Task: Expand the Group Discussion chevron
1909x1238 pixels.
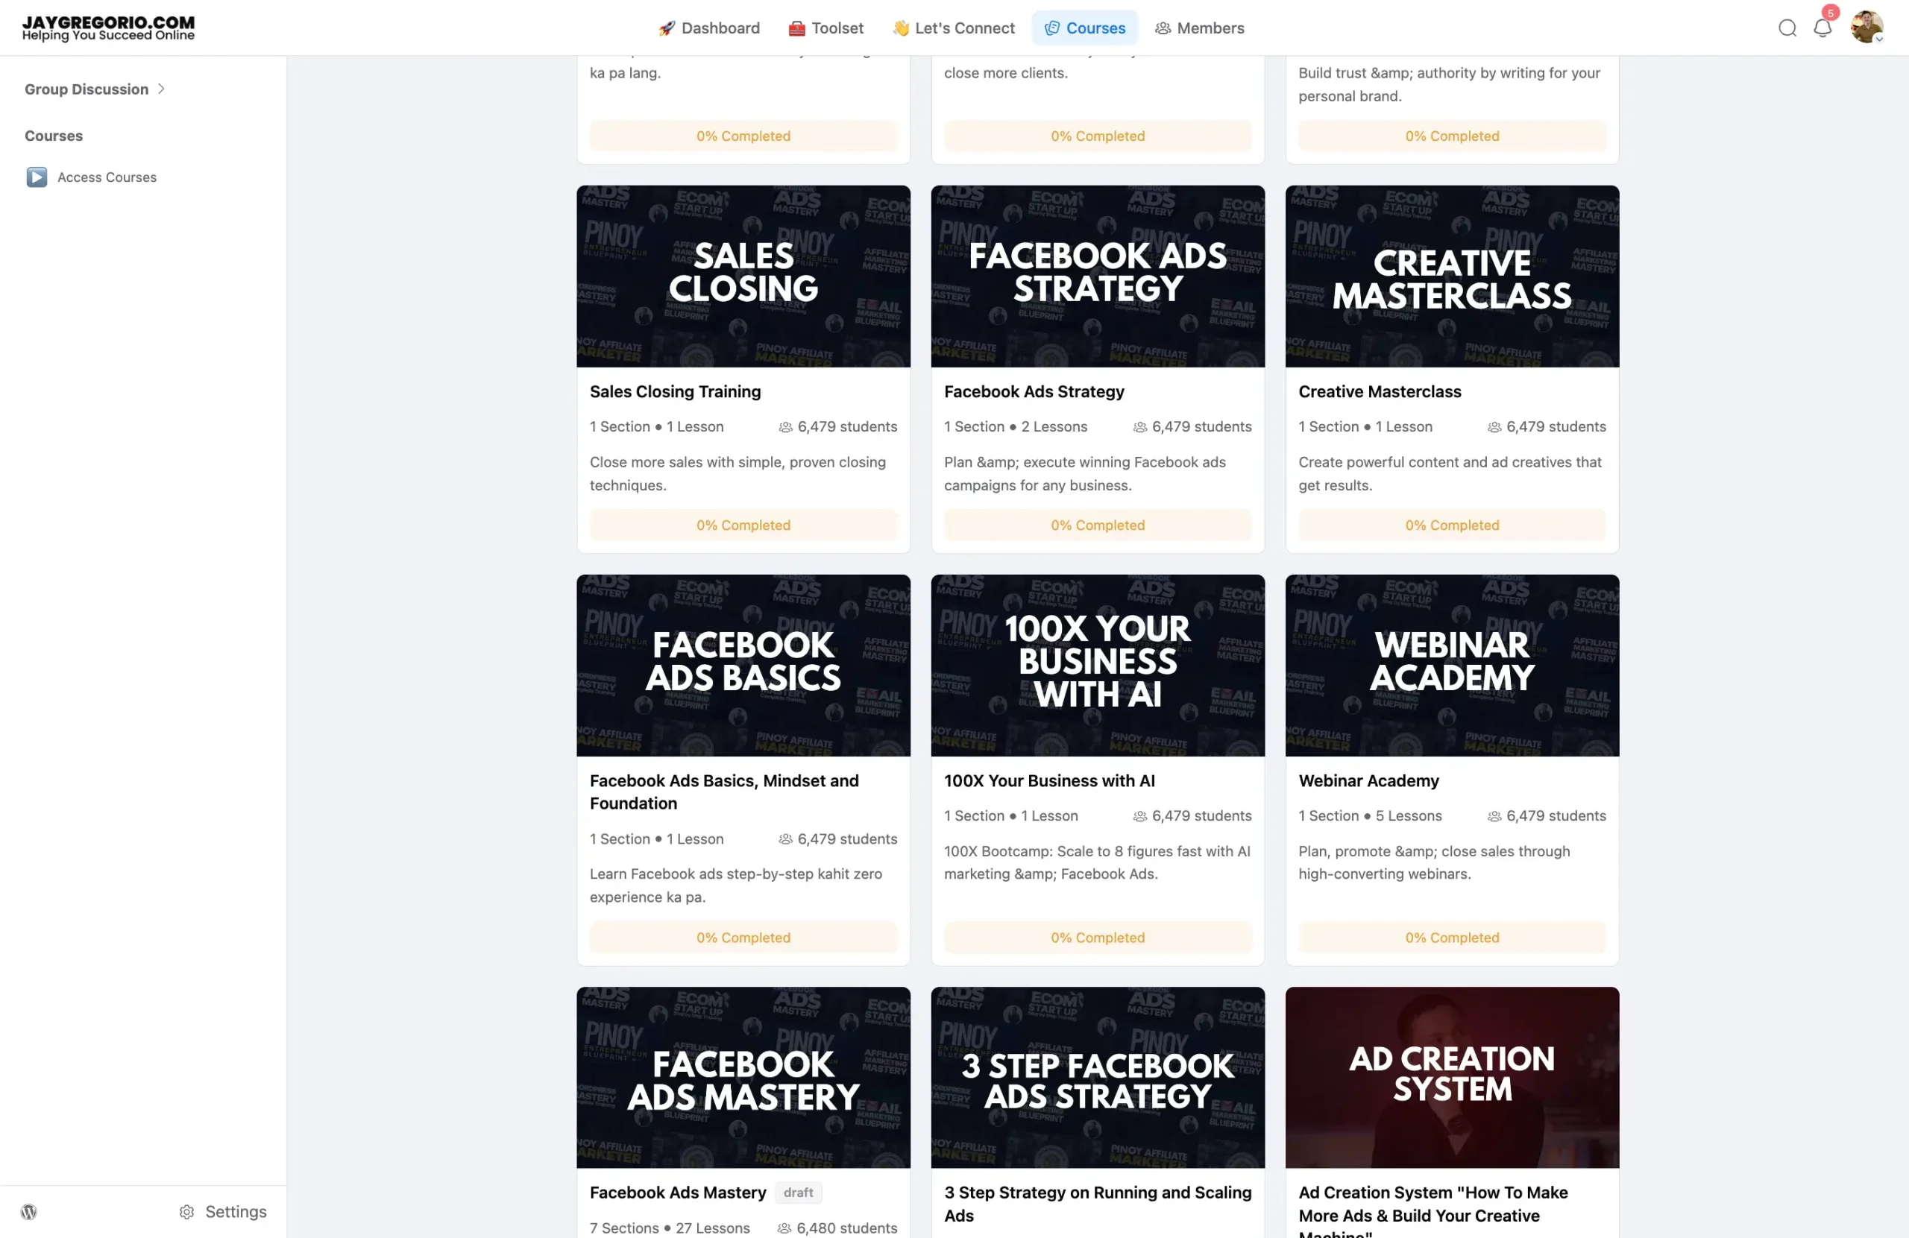Action: click(x=161, y=89)
